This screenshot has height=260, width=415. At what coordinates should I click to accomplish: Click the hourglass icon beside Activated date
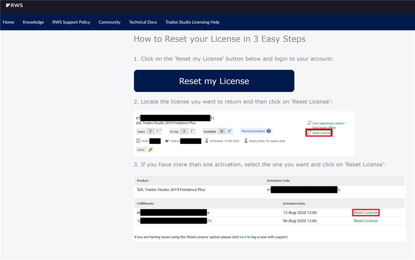click(x=206, y=140)
